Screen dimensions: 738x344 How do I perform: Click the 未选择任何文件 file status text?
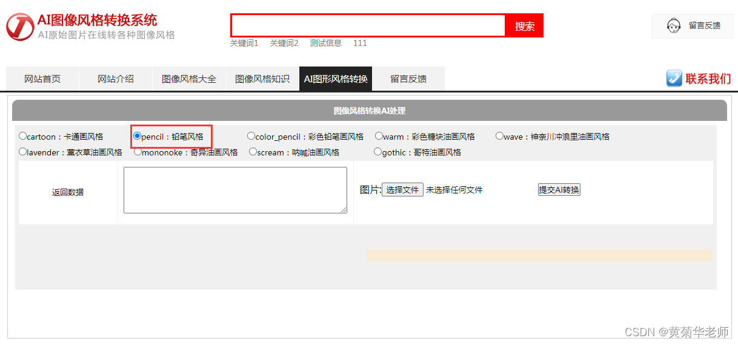[454, 190]
